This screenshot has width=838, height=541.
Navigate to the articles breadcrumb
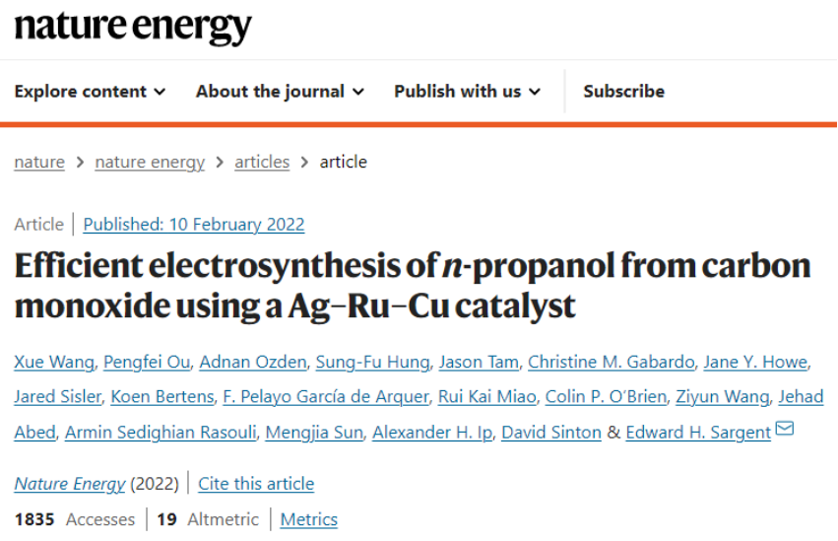click(x=262, y=162)
